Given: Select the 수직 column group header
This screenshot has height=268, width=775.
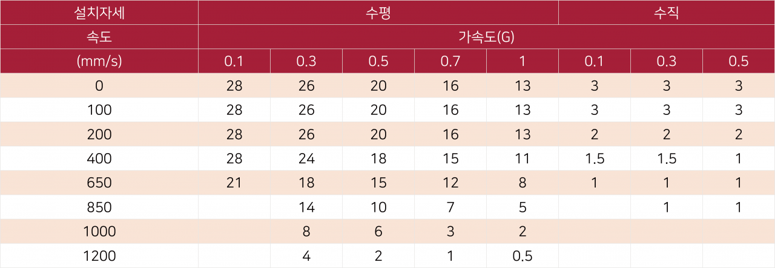Looking at the screenshot, I should click(x=667, y=13).
